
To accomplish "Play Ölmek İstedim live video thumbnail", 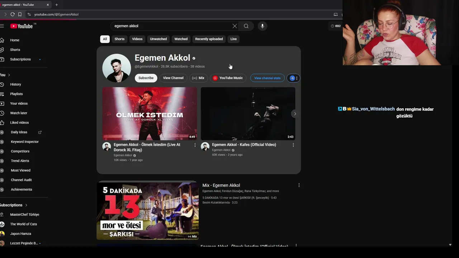I will 150,114.
